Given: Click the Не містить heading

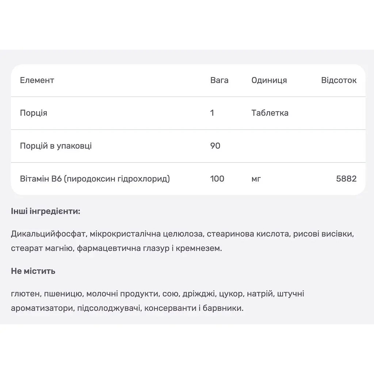Looking at the screenshot, I should pyautogui.click(x=33, y=271).
